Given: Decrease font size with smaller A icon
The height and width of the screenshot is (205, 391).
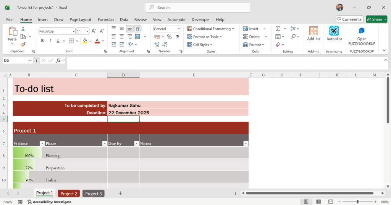Looking at the screenshot, I should 102,31.
